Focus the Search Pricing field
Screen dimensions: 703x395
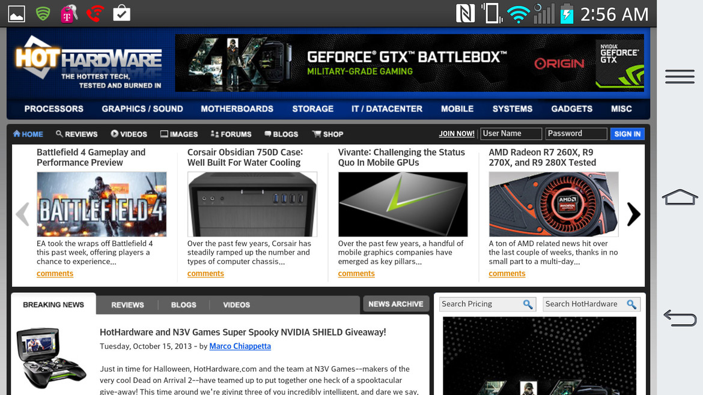[x=488, y=304]
